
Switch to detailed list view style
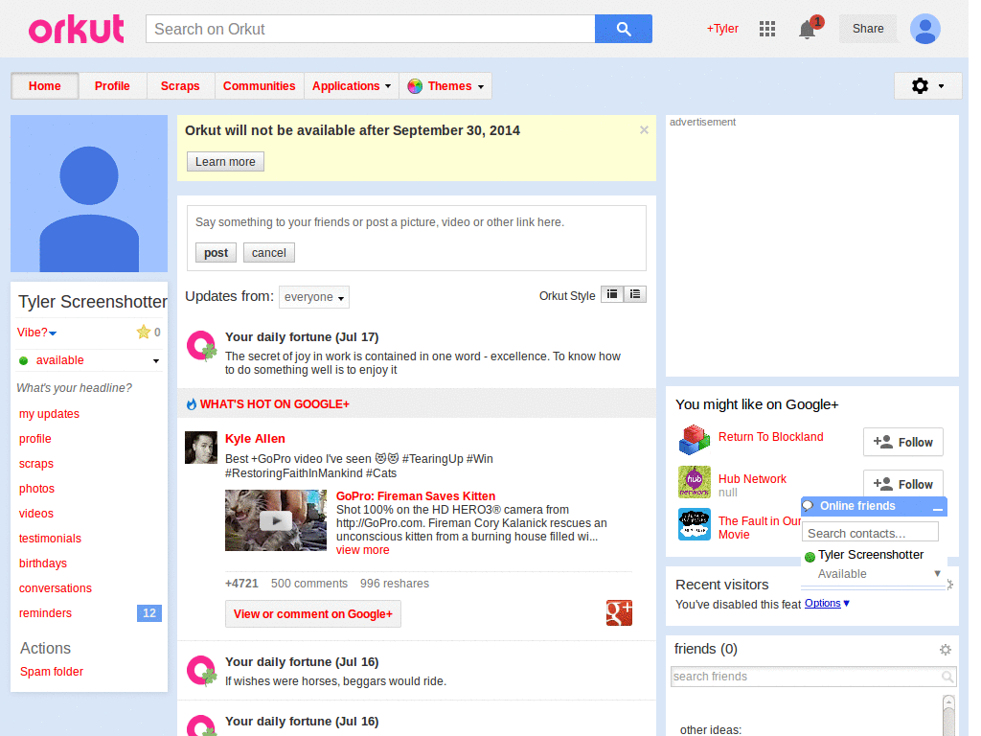635,294
